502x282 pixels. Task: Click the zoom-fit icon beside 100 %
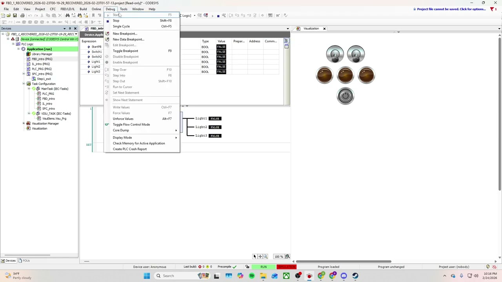(x=287, y=257)
